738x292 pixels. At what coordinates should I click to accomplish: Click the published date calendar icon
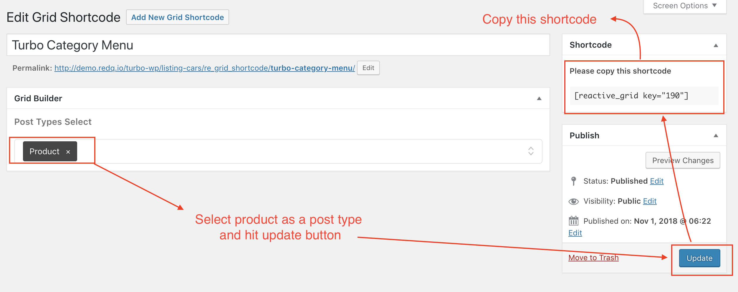(x=573, y=220)
